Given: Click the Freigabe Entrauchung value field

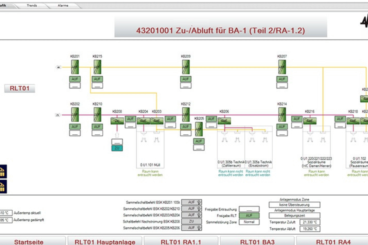Looking at the screenshot, I should (x=249, y=209).
